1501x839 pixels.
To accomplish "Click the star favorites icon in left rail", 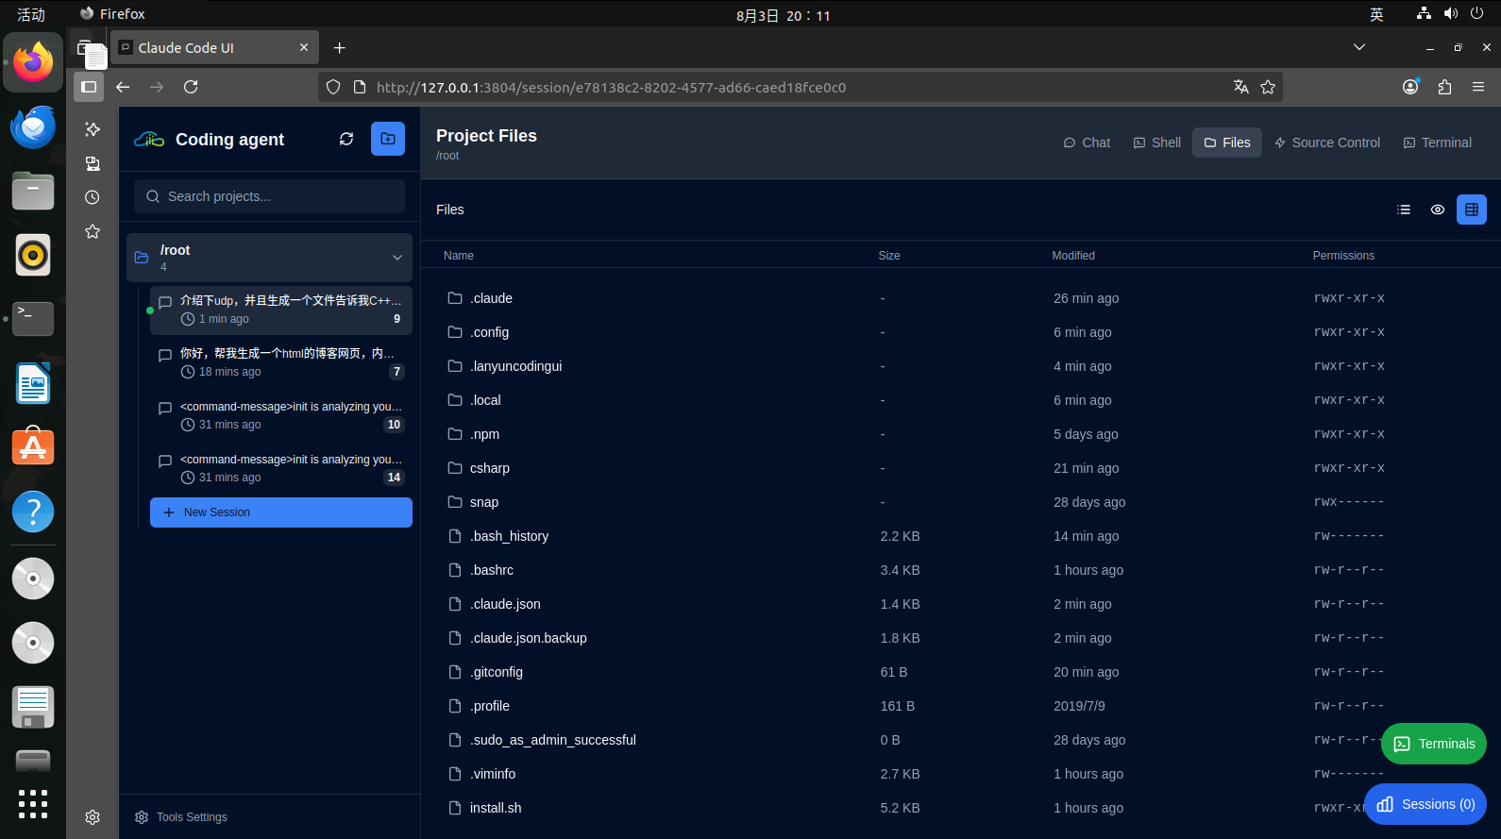I will pyautogui.click(x=93, y=231).
